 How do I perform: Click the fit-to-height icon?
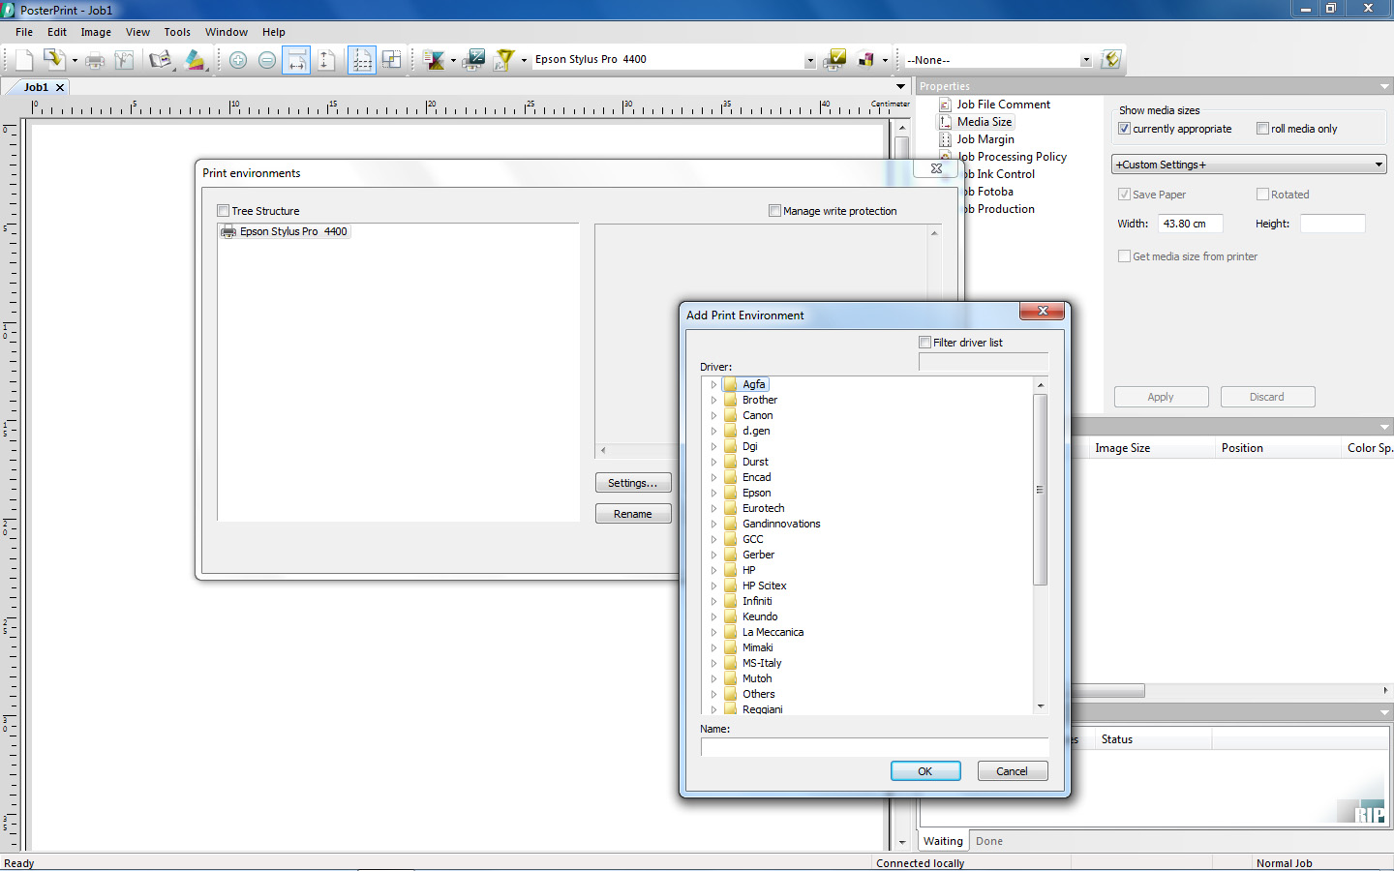click(x=326, y=60)
